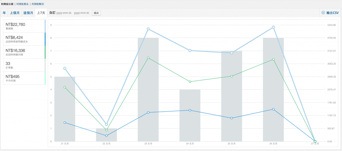Click the thick light-blue sales point on 26 五月
This screenshot has height=151, width=342.
(x=273, y=27)
